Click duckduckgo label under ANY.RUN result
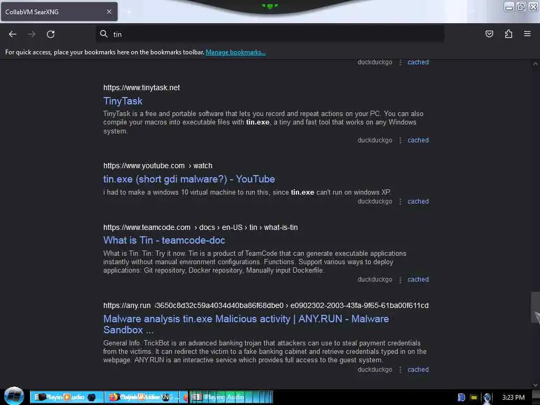The width and height of the screenshot is (540, 405). (x=375, y=370)
